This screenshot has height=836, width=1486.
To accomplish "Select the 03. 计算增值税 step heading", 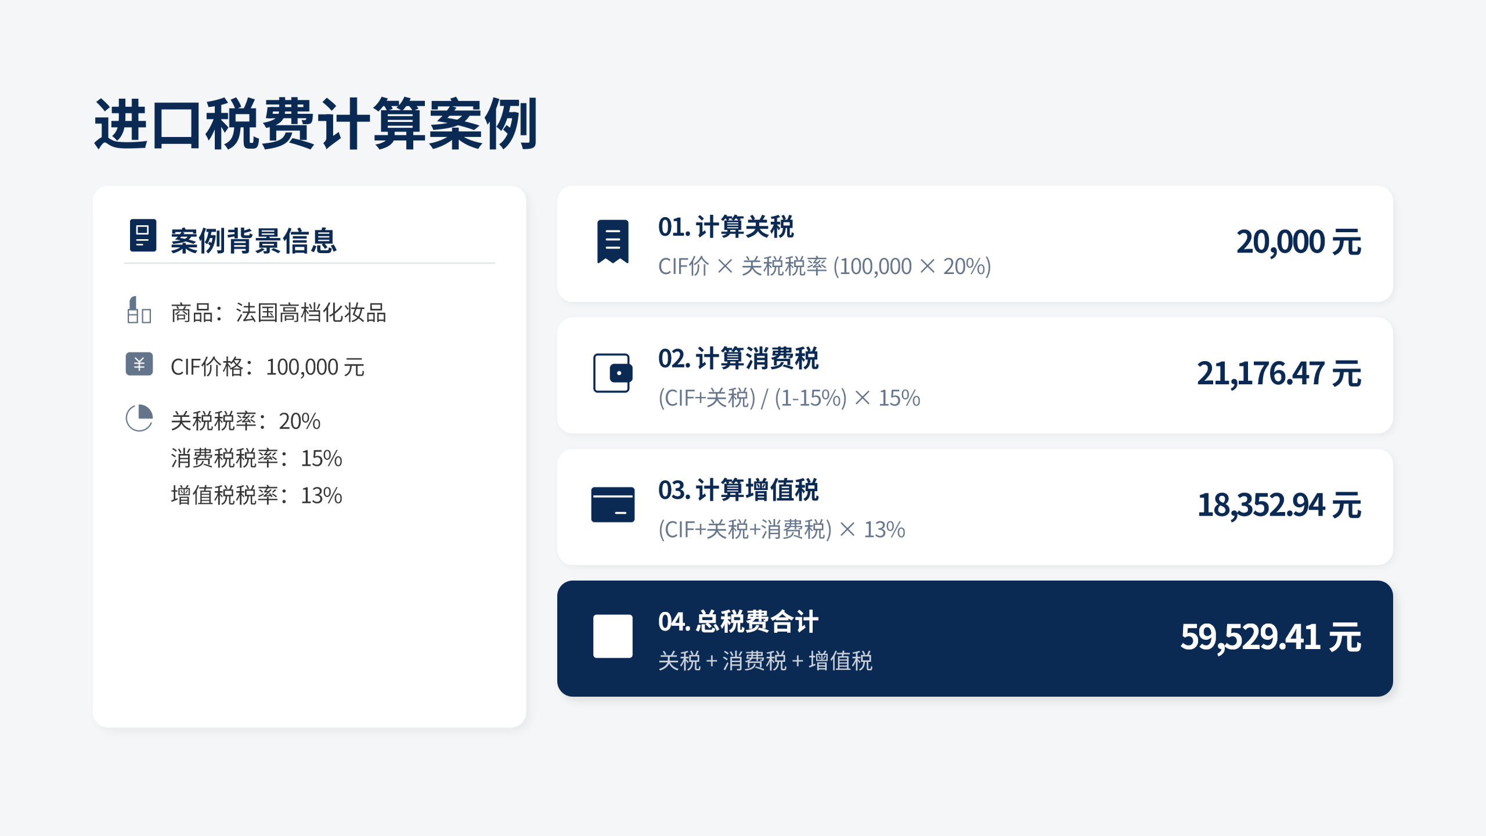I will pos(738,491).
